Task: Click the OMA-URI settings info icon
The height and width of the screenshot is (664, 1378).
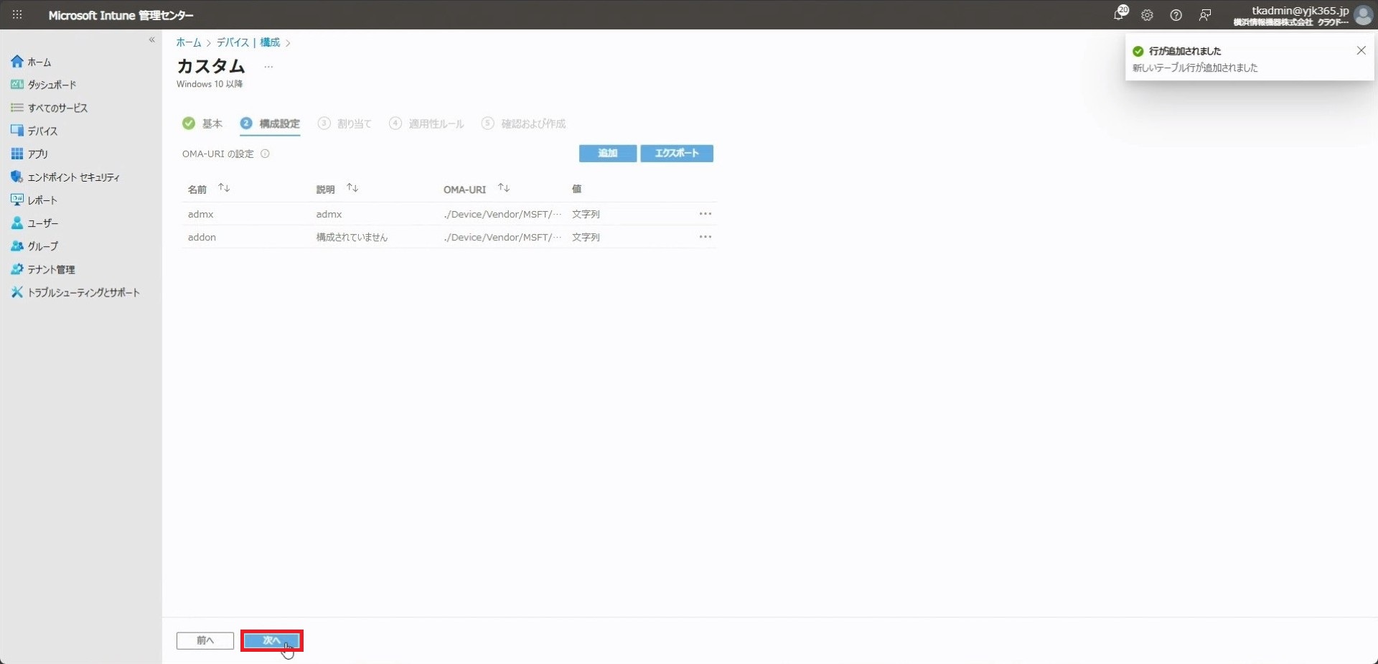Action: point(265,154)
